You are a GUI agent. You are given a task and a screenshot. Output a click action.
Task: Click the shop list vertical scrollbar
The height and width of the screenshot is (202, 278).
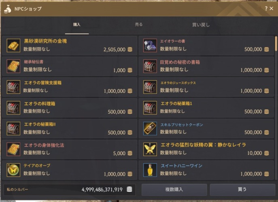(276, 43)
